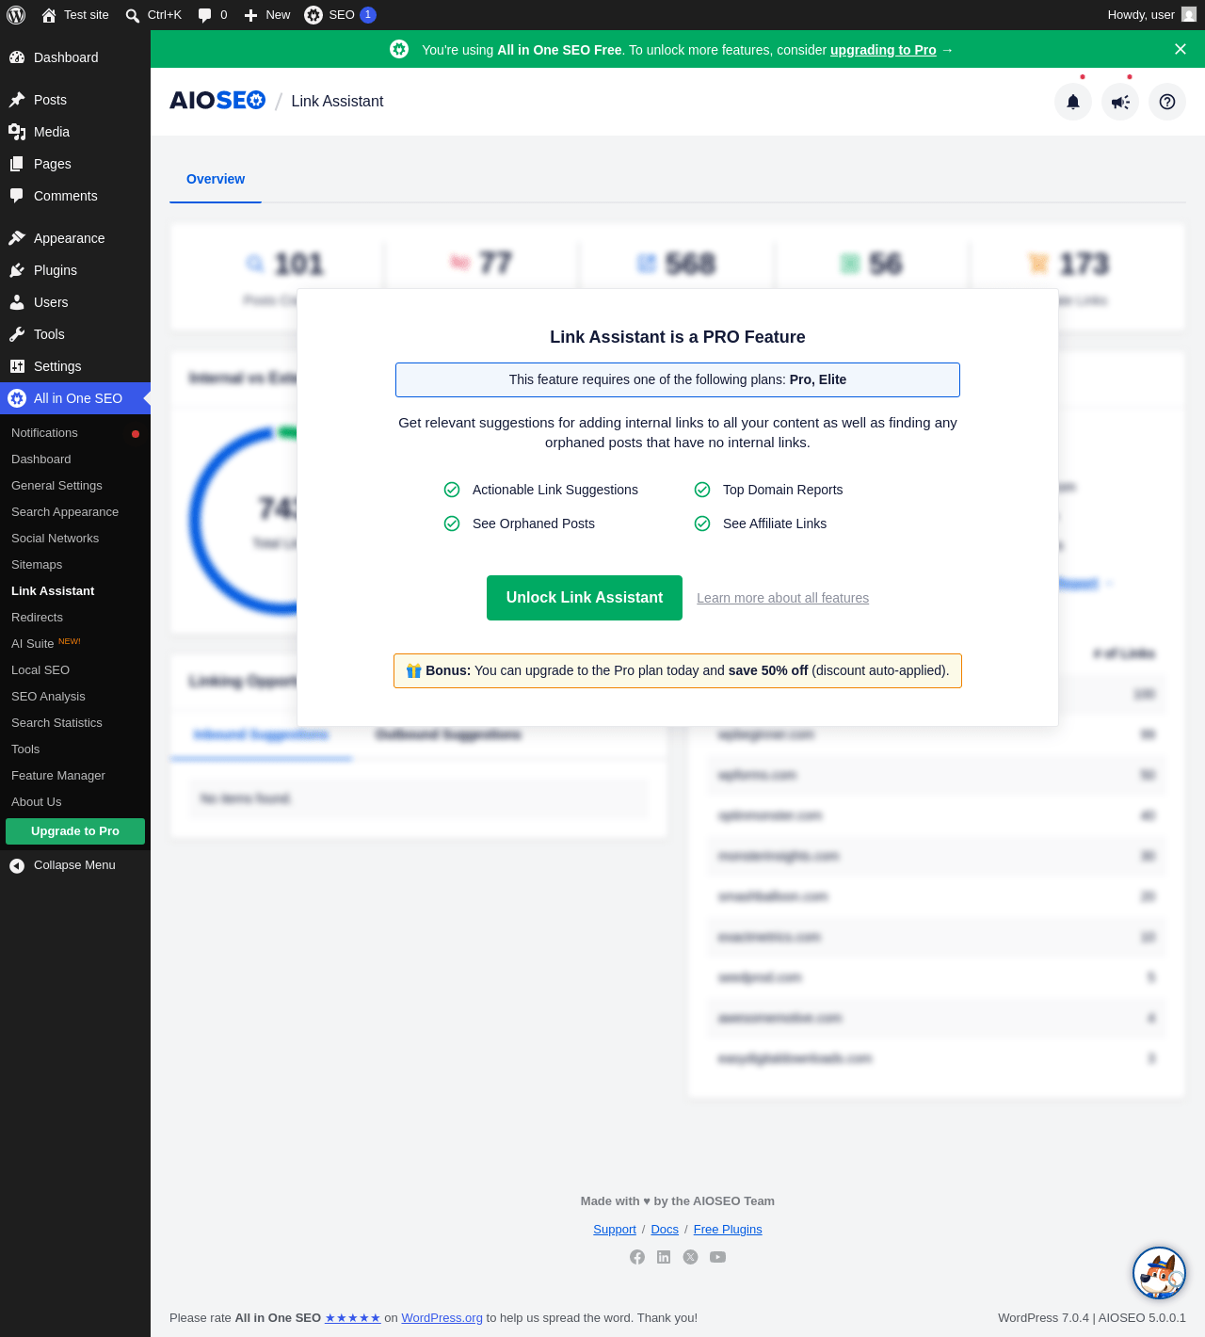Open the AIOSEO Dashboard submenu item
This screenshot has height=1337, width=1205.
[75, 459]
